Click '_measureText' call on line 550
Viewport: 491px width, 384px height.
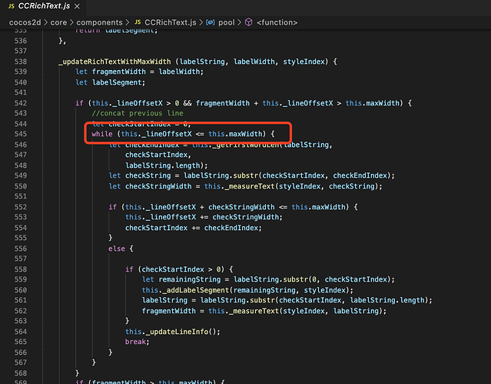251,186
